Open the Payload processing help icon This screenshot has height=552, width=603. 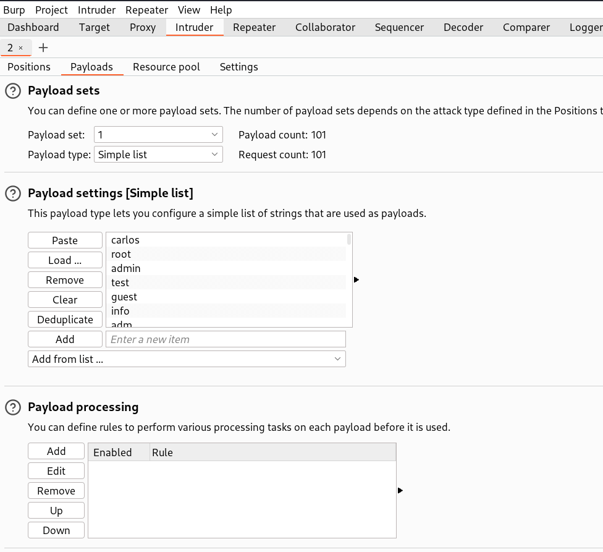(x=13, y=407)
